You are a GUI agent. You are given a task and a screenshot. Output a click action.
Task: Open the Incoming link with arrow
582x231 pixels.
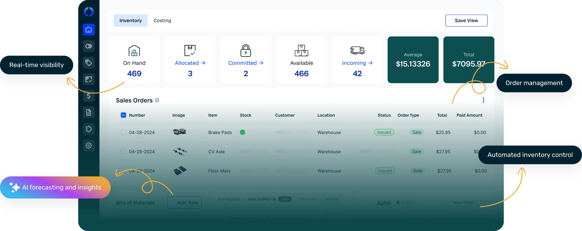357,63
